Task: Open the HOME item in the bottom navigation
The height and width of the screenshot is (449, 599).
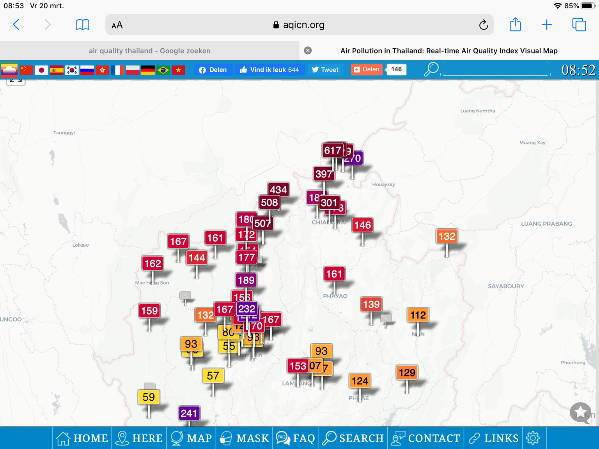Action: [x=82, y=438]
